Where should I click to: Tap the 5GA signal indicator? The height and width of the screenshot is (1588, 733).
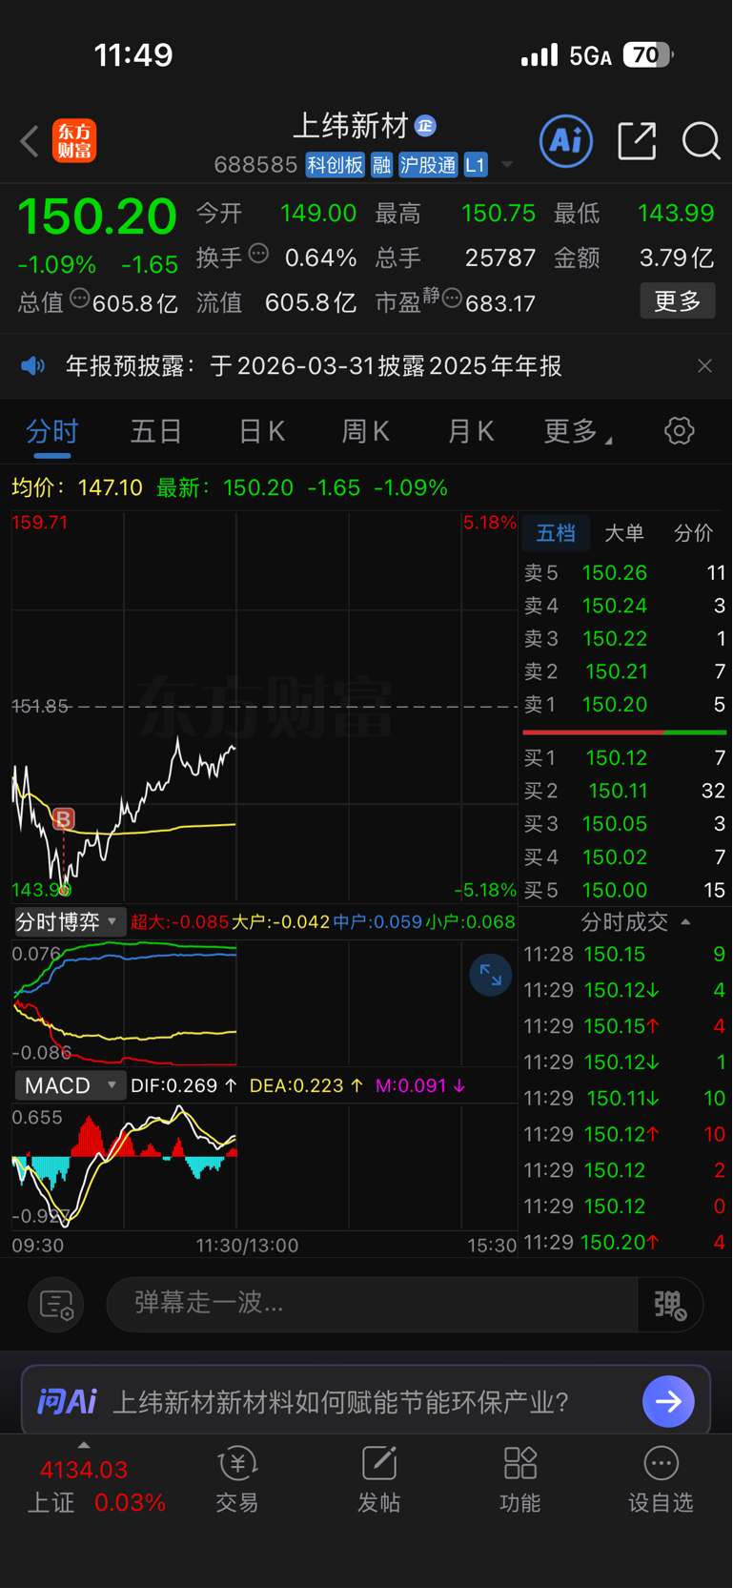tap(590, 56)
